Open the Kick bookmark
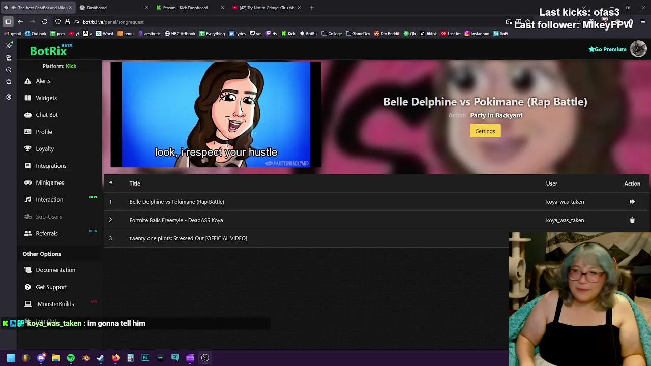The image size is (651, 366). point(288,34)
